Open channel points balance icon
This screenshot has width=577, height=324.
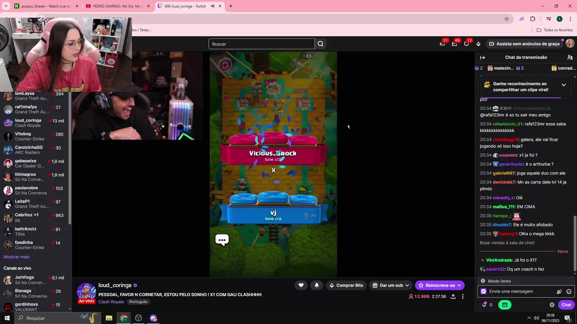coord(485,305)
